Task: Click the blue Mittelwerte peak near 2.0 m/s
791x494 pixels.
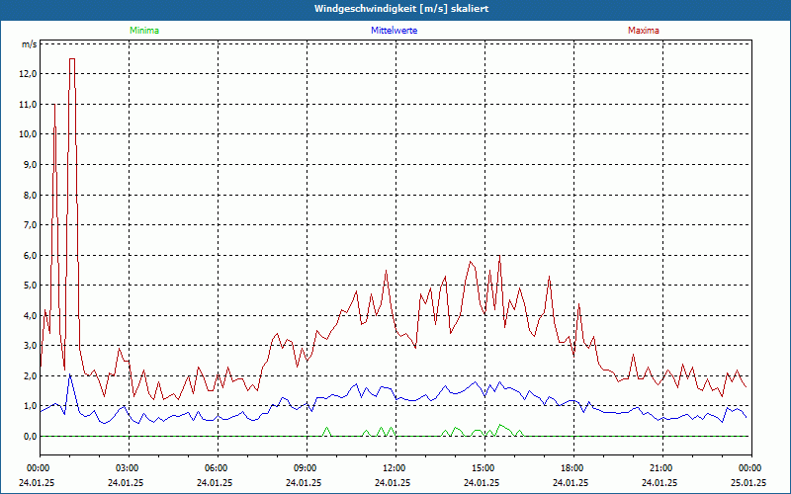Action: [x=69, y=374]
